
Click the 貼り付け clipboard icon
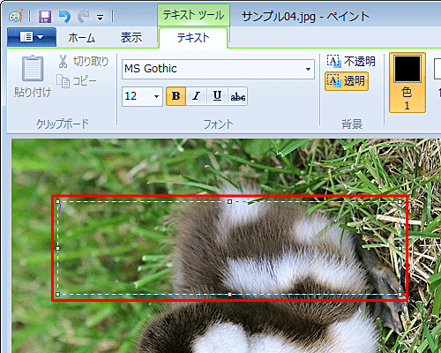(33, 68)
